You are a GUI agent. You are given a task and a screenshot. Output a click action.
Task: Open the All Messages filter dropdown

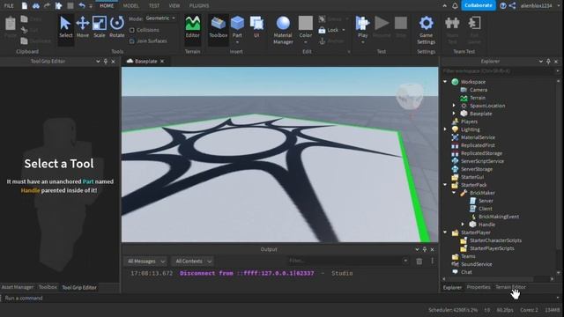click(x=146, y=262)
